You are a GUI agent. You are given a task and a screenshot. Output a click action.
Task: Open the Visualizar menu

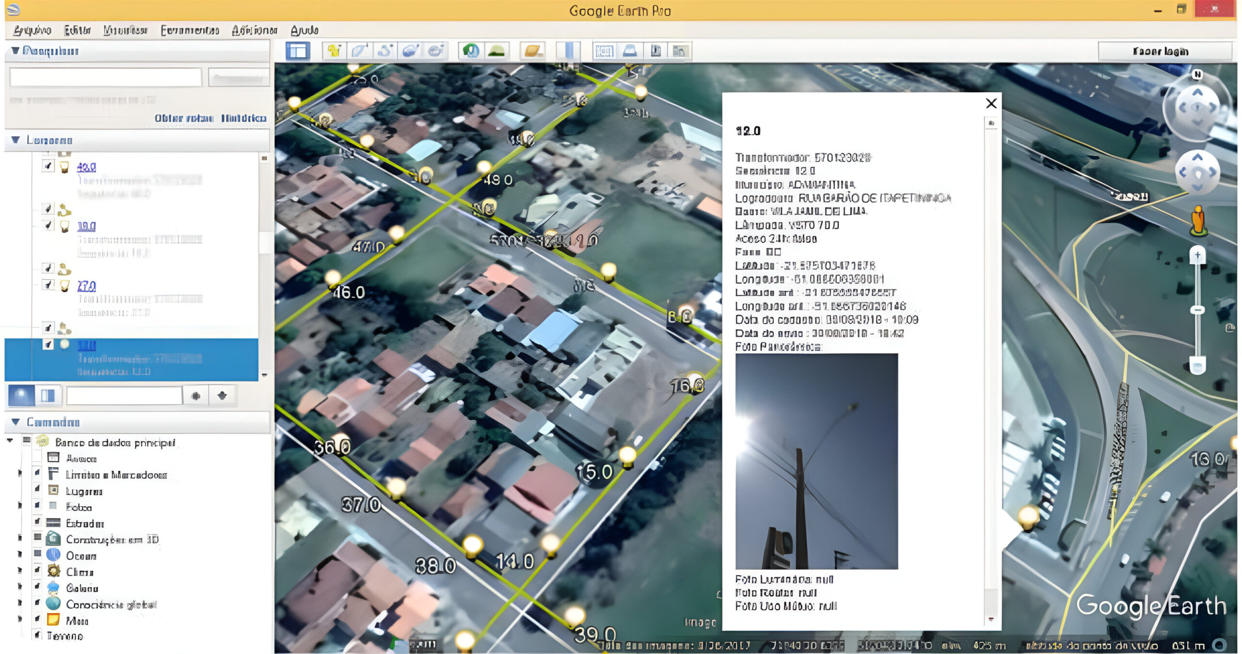125,30
